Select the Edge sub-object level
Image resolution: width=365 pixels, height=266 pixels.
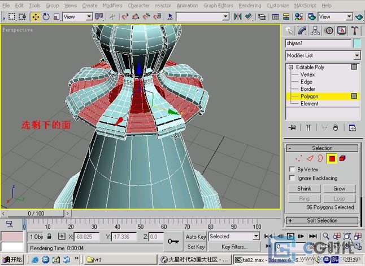click(x=306, y=82)
